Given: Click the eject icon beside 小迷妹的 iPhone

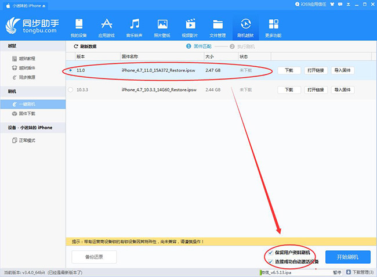Looking at the screenshot, I should pos(43,6).
